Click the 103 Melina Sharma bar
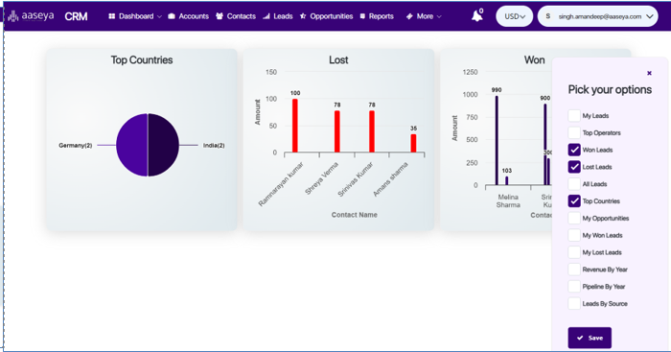 [x=507, y=180]
